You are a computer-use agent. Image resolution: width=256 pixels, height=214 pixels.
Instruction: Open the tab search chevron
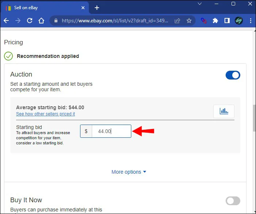click(200, 4)
